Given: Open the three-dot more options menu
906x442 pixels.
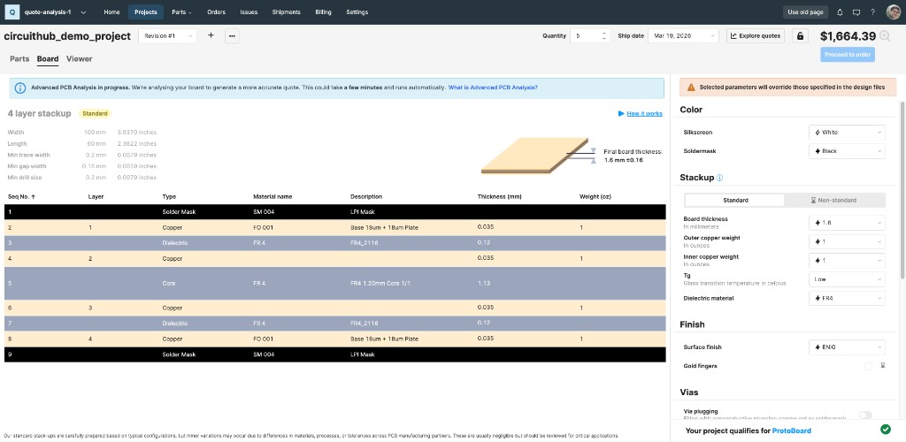Looking at the screenshot, I should [x=232, y=36].
